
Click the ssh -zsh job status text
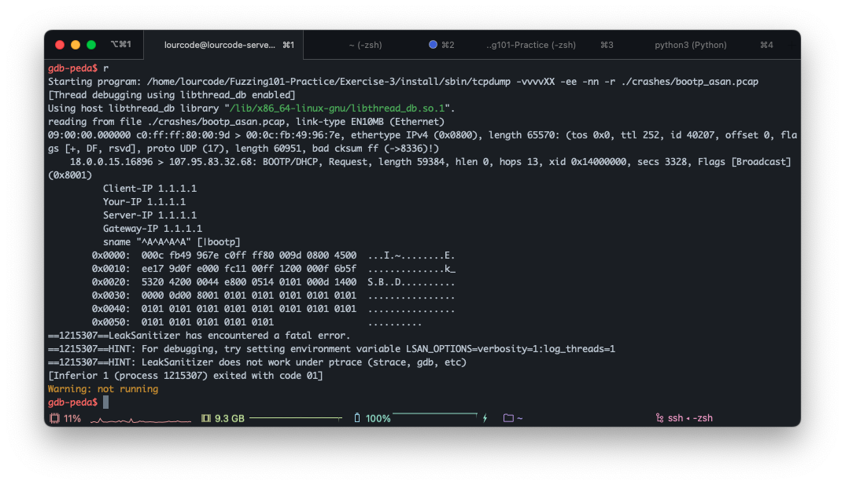(690, 418)
